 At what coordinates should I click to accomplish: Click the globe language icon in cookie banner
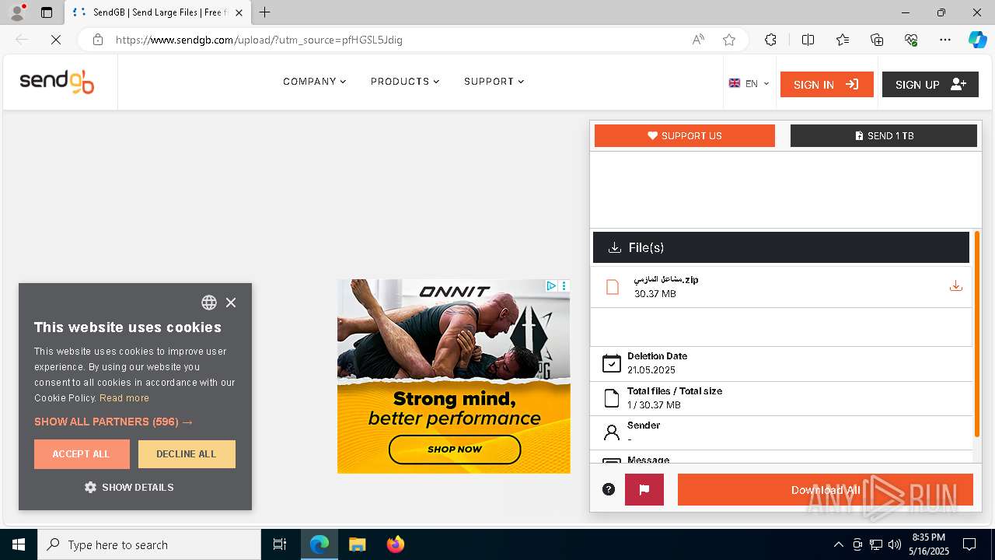pos(209,303)
